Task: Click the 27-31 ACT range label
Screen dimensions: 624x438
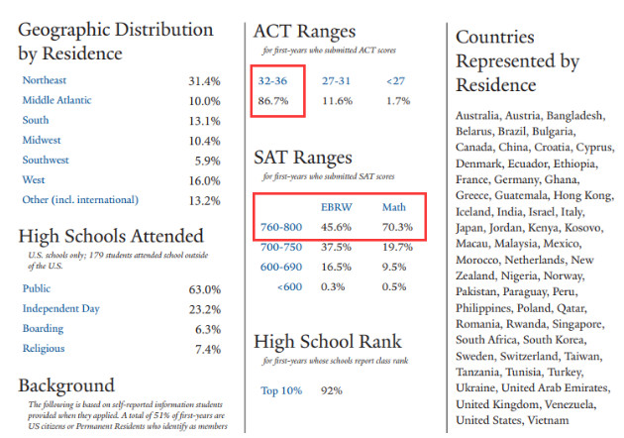Action: coord(334,81)
